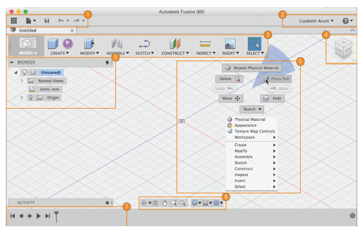
Task: Click the Assemble joint icon
Action: pyautogui.click(x=117, y=44)
